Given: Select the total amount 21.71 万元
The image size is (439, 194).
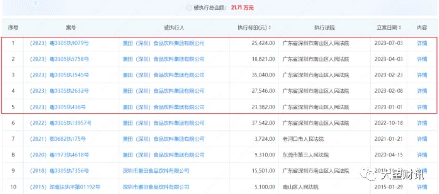Looking at the screenshot, I should pyautogui.click(x=242, y=8).
